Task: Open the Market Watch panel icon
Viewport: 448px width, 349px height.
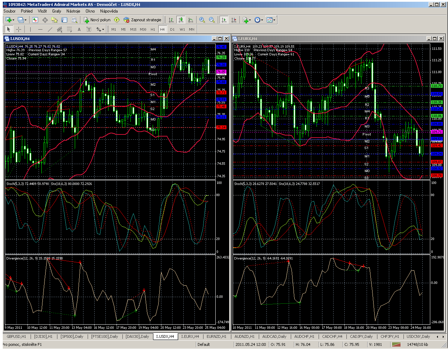Action: (x=35, y=20)
